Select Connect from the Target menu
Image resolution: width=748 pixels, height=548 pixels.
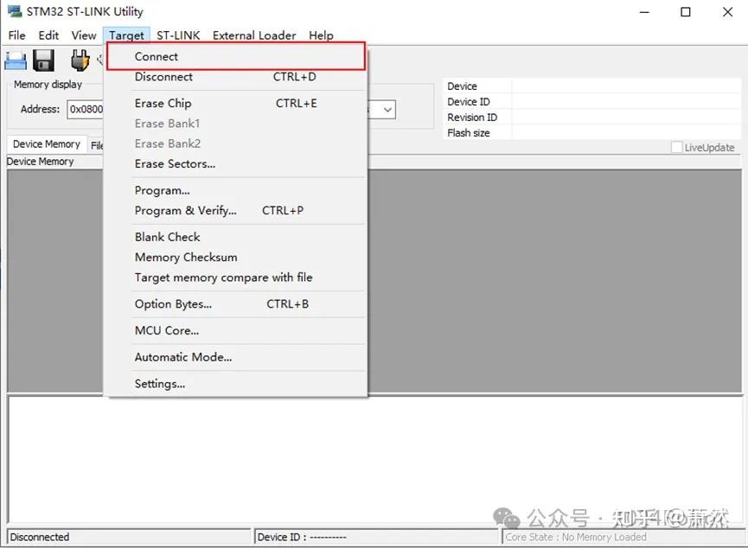click(157, 56)
